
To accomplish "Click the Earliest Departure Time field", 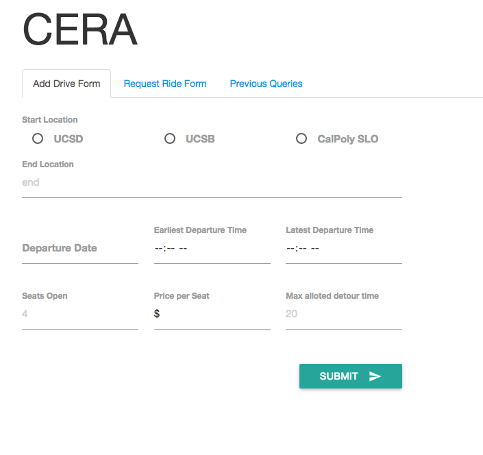I will point(212,248).
